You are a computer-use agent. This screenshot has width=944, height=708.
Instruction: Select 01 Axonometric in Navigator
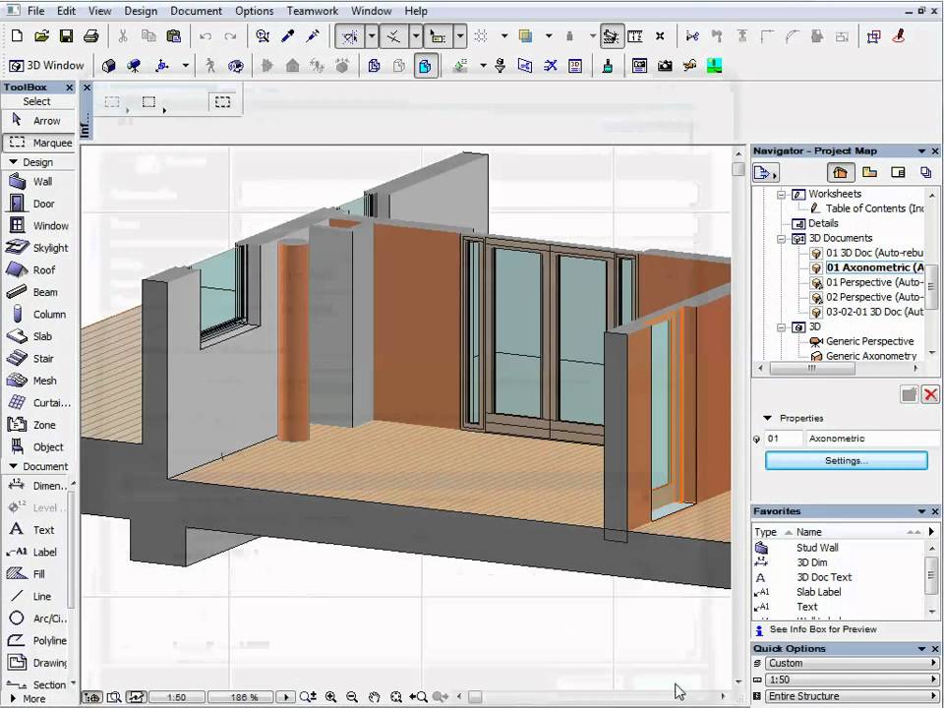point(867,267)
